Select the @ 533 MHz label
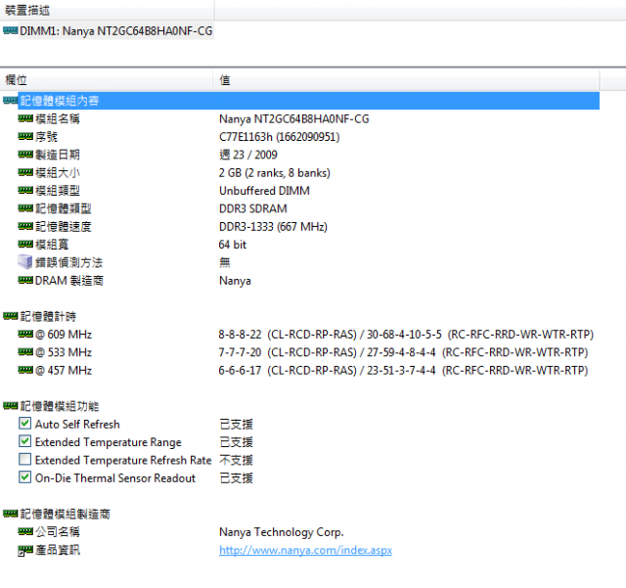Viewport: 626px width, 588px height. pyautogui.click(x=64, y=352)
